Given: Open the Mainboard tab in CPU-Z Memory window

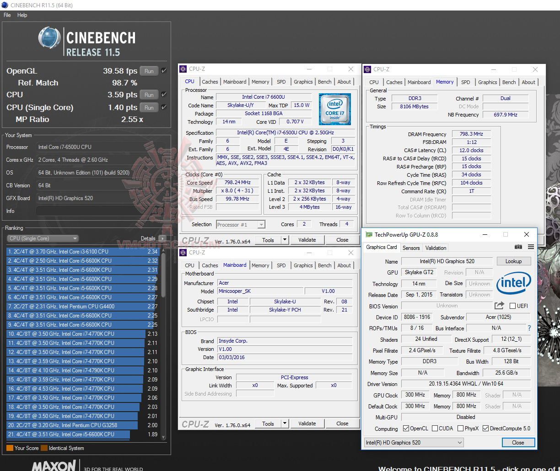Looking at the screenshot, I should pos(419,82).
